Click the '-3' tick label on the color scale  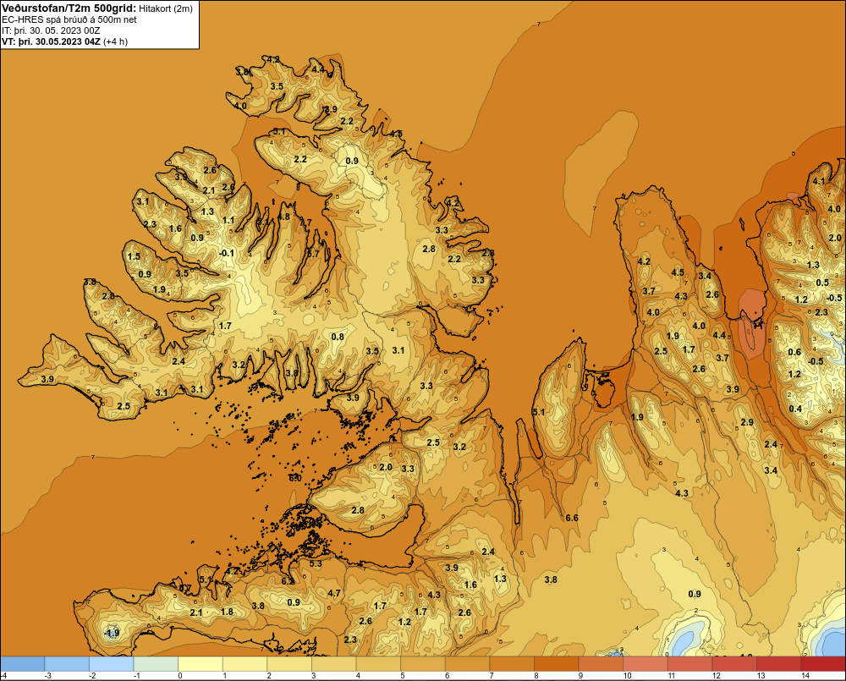pos(47,676)
